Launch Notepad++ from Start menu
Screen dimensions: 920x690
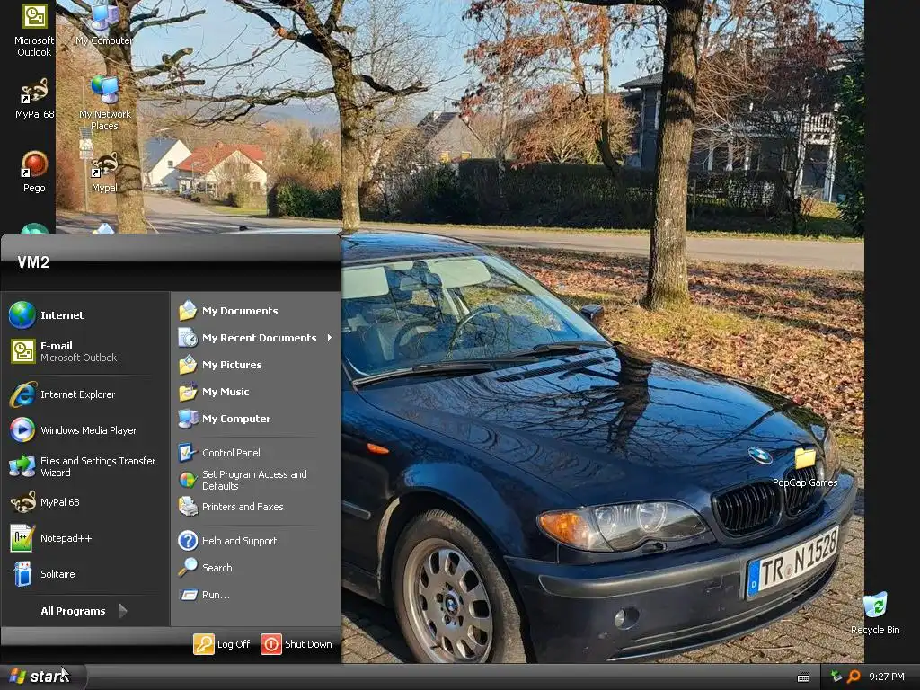point(84,538)
